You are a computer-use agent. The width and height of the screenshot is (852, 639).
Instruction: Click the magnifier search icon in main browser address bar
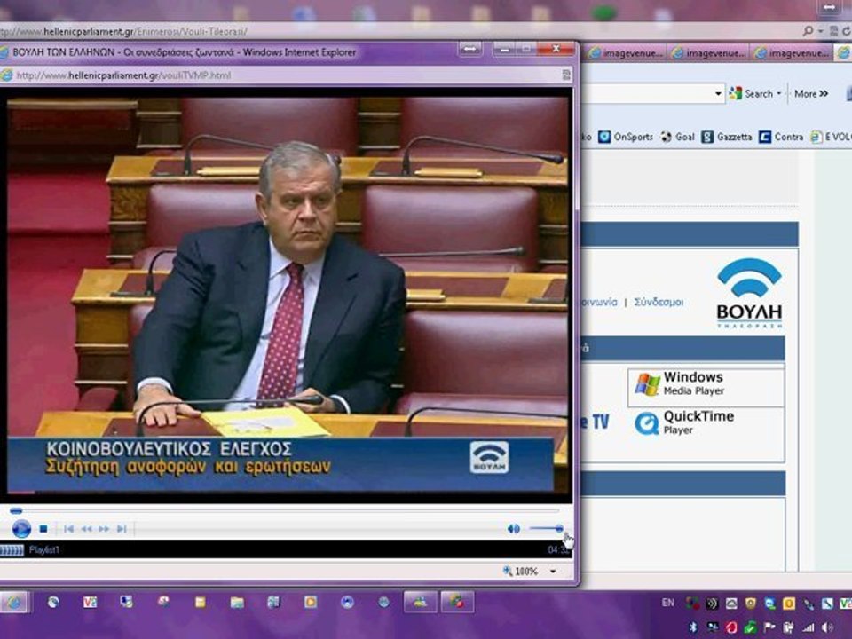coord(808,32)
